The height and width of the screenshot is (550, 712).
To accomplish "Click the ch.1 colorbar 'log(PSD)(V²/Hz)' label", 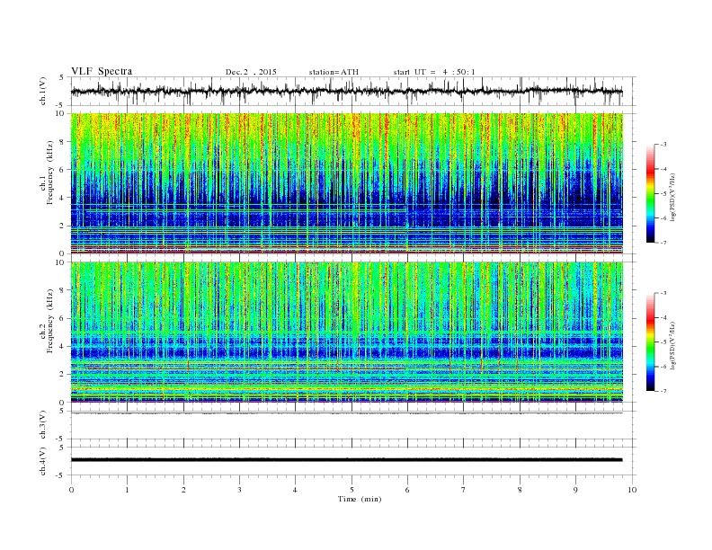I will (673, 198).
